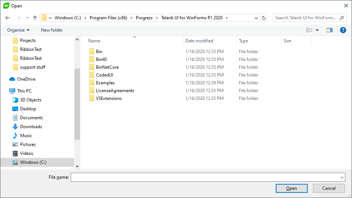Select the BinNetCore folder icon
This screenshot has height=198, width=352.
92,67
